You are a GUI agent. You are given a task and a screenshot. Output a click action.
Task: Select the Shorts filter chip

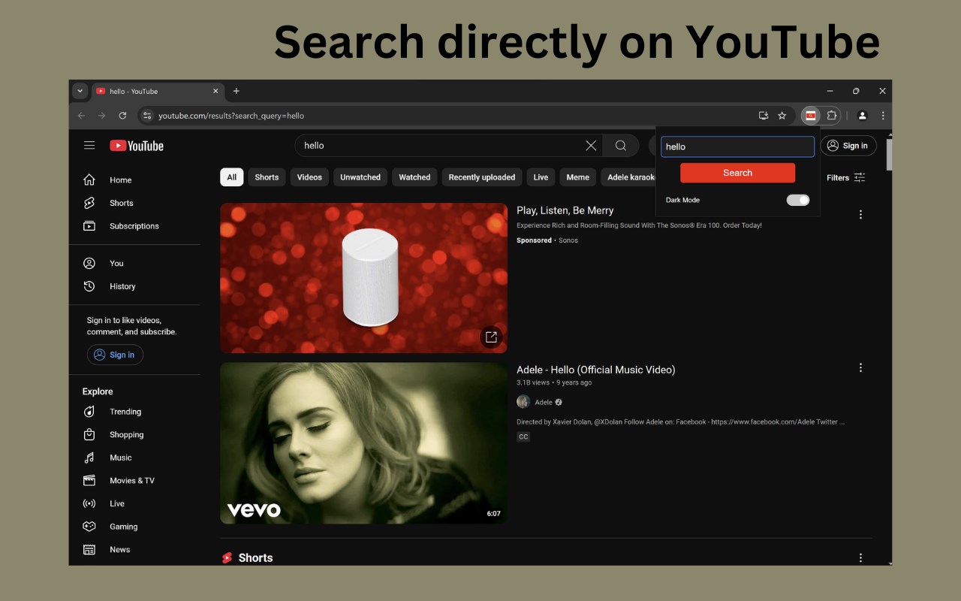point(267,177)
